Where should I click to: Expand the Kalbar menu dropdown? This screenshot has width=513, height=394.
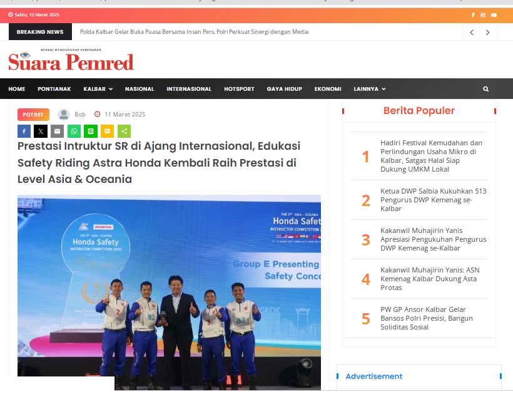pos(98,89)
